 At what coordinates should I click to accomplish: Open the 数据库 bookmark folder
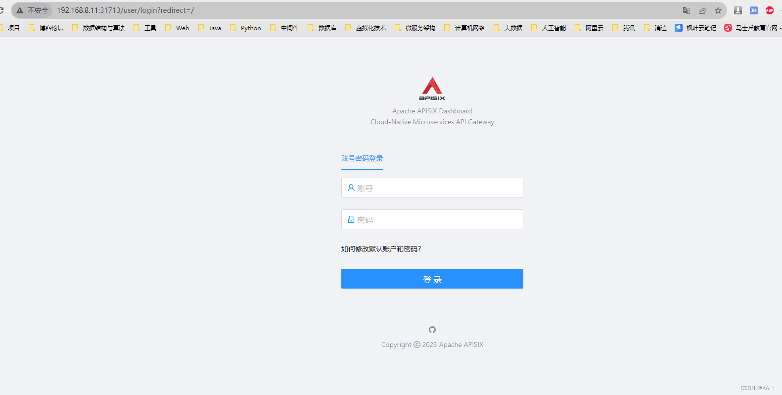point(322,28)
